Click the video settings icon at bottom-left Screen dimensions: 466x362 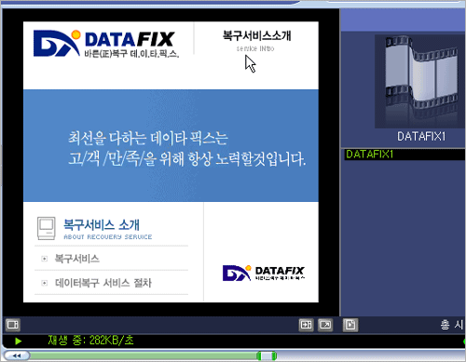(13, 325)
